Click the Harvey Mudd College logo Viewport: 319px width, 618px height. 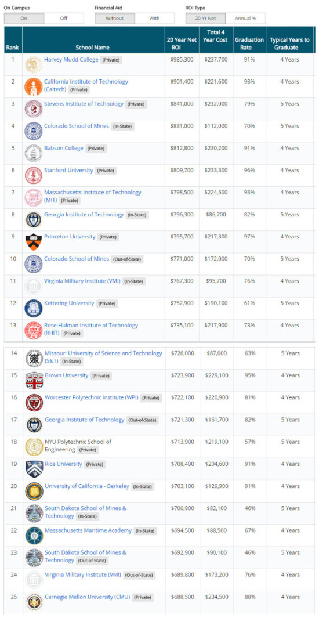[x=34, y=64]
